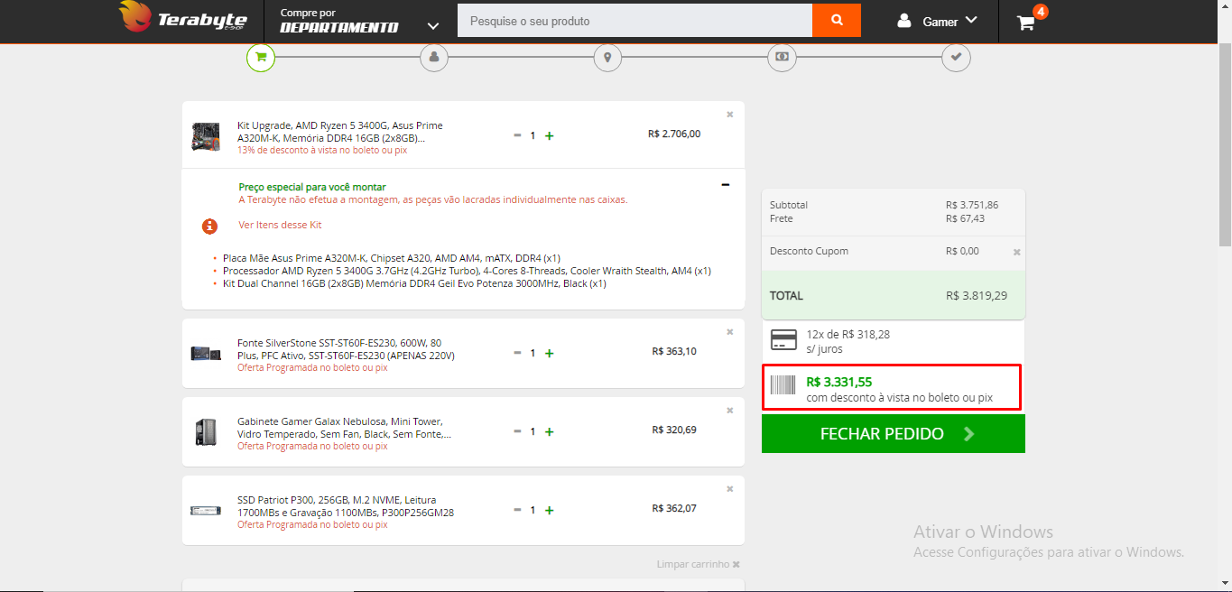Select the cart step icon in checkout progress
The width and height of the screenshot is (1232, 592).
click(261, 58)
